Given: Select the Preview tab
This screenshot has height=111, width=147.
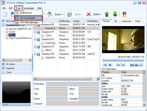Looking at the screenshot, I should point(106,21).
